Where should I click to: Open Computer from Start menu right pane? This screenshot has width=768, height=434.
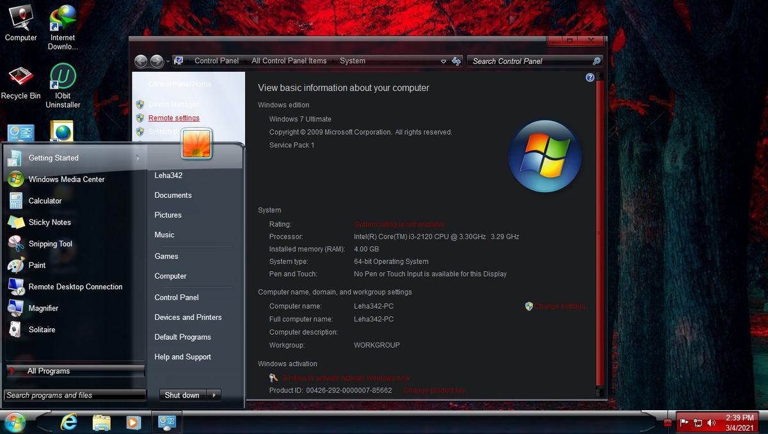click(x=170, y=276)
